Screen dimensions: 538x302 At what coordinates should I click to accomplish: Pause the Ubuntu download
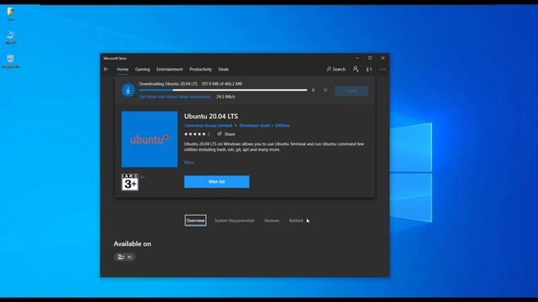coord(313,90)
